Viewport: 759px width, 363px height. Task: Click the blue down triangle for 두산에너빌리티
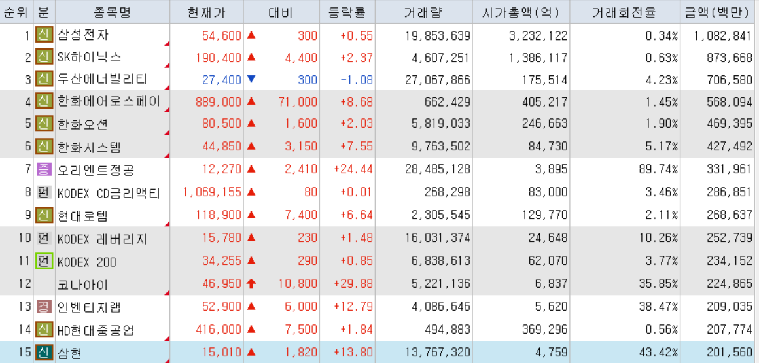pos(251,79)
